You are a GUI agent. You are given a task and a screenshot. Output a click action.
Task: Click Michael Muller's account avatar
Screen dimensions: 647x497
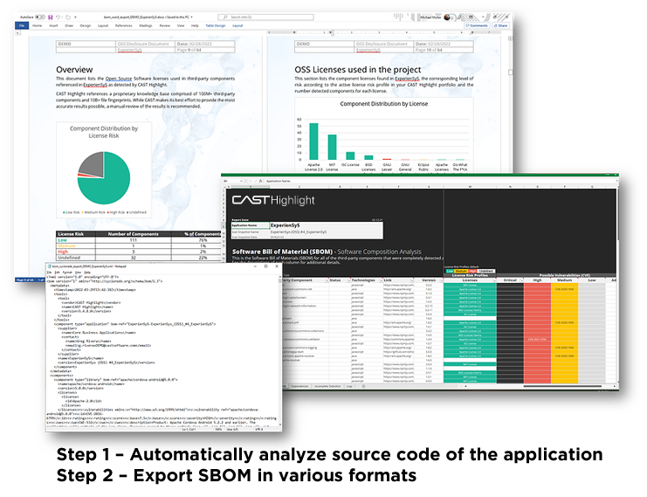pos(449,16)
